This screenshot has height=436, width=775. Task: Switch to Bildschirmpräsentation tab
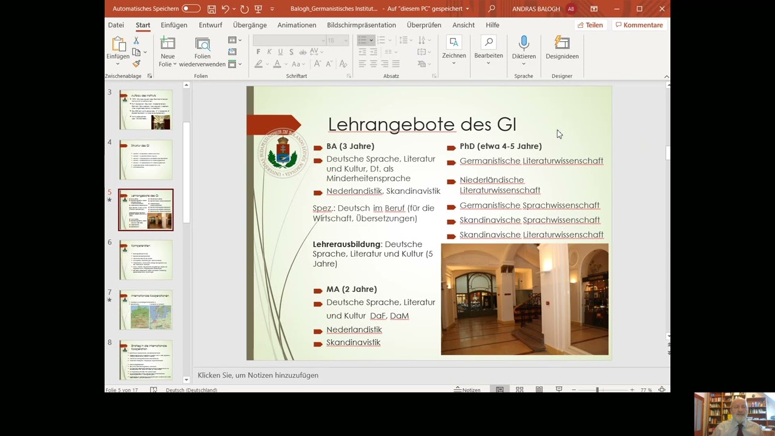(x=361, y=25)
